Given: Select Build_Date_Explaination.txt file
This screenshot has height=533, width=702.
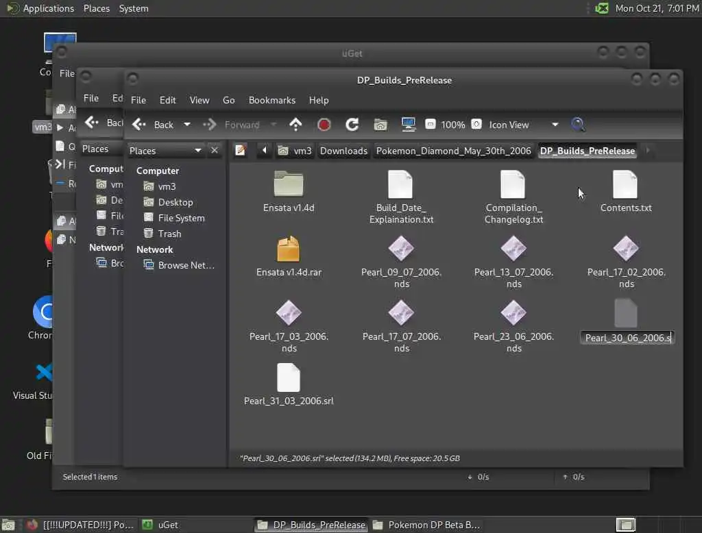Looking at the screenshot, I should point(401,197).
